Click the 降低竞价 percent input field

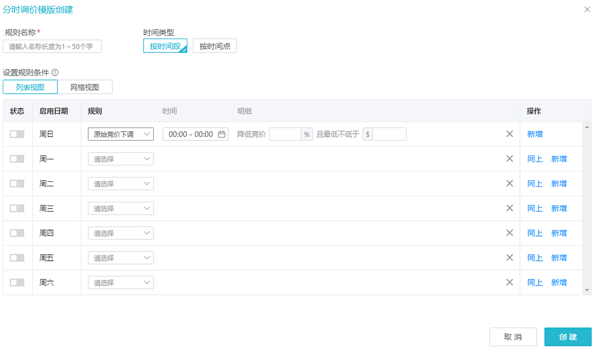pyautogui.click(x=285, y=134)
